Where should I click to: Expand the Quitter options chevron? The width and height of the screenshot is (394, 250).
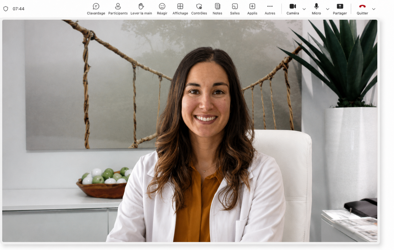tap(374, 9)
